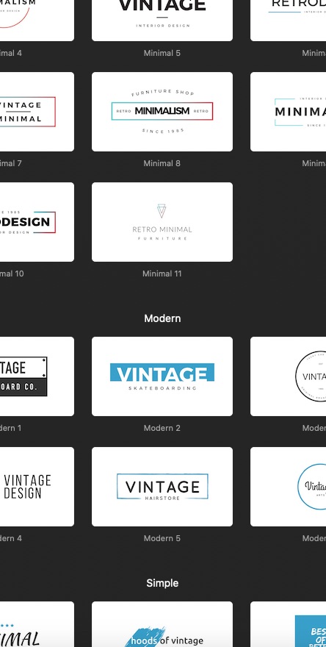Click the Modern section heading
The image size is (326, 647).
click(x=162, y=318)
